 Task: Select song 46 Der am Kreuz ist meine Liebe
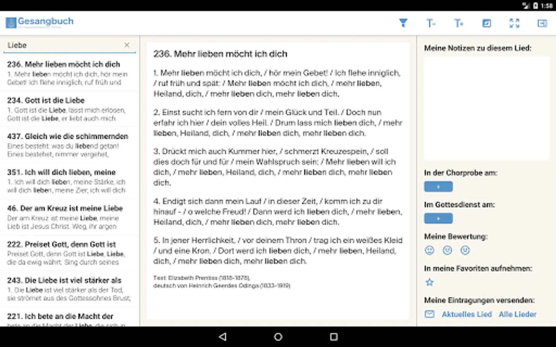coord(69,217)
